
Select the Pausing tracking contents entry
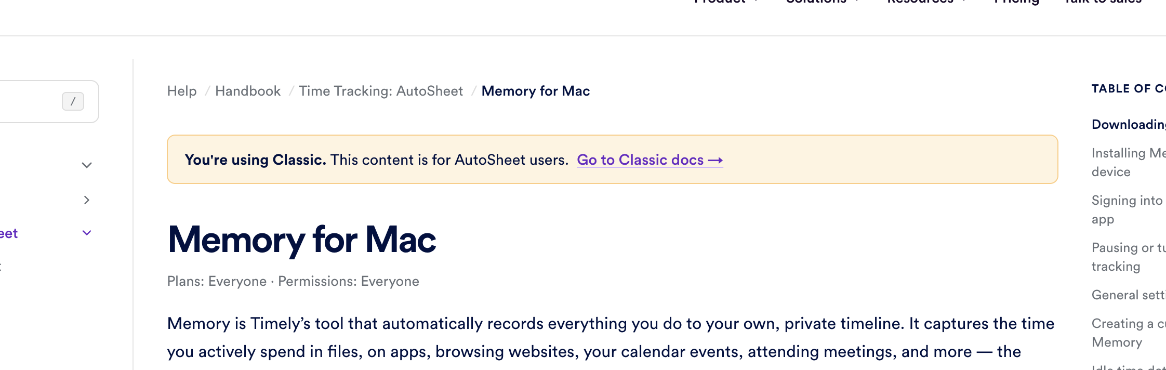[1128, 257]
